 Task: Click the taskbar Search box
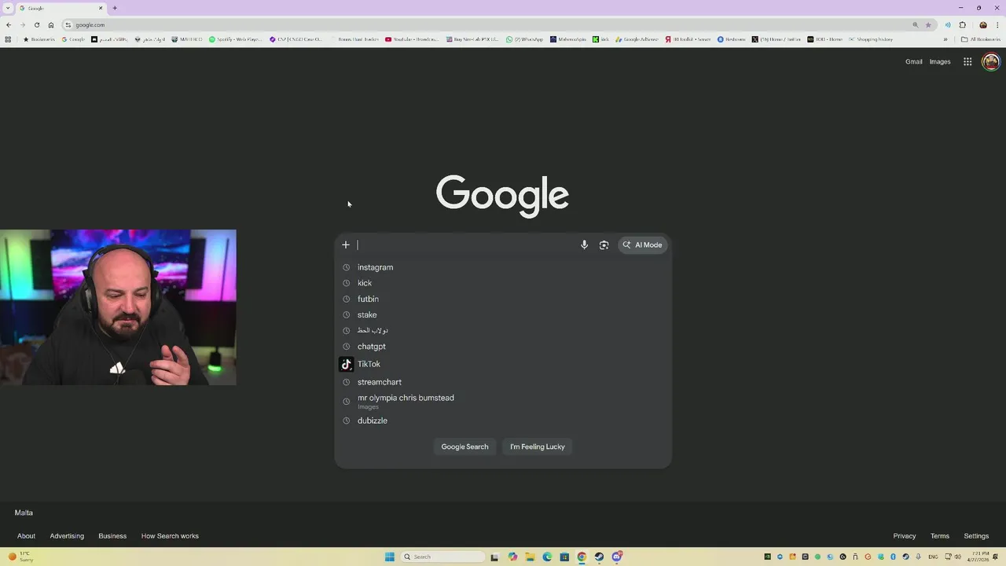click(x=443, y=557)
